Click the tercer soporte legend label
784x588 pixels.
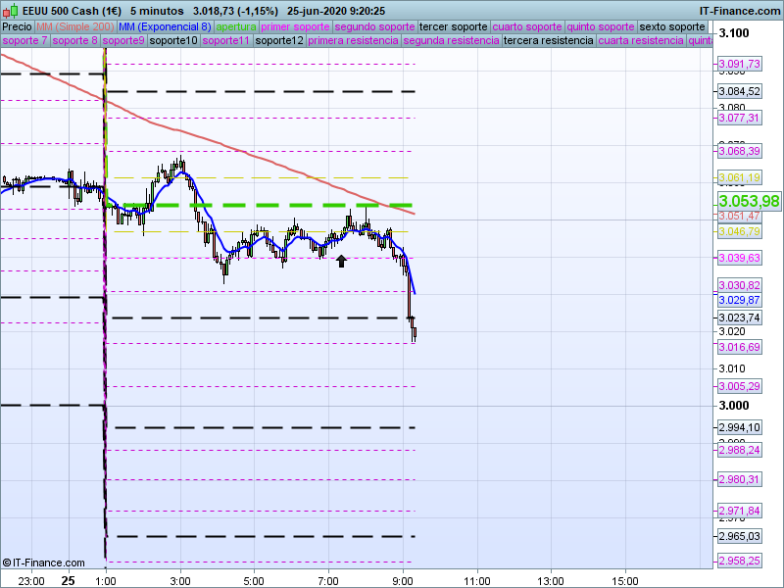pos(453,26)
